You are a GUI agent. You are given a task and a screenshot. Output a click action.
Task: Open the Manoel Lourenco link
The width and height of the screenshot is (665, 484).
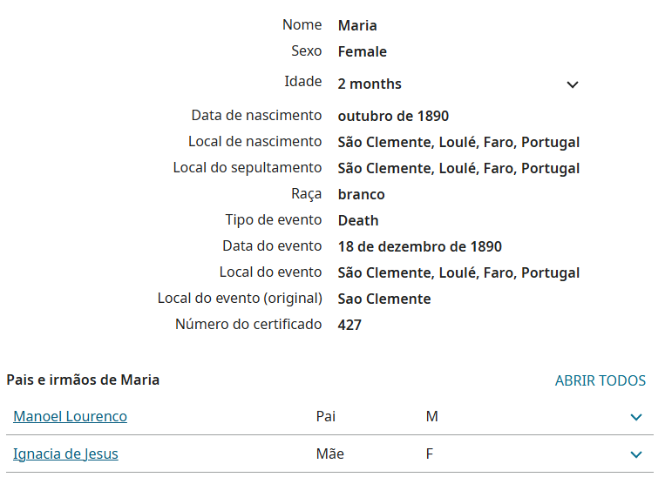click(x=71, y=417)
